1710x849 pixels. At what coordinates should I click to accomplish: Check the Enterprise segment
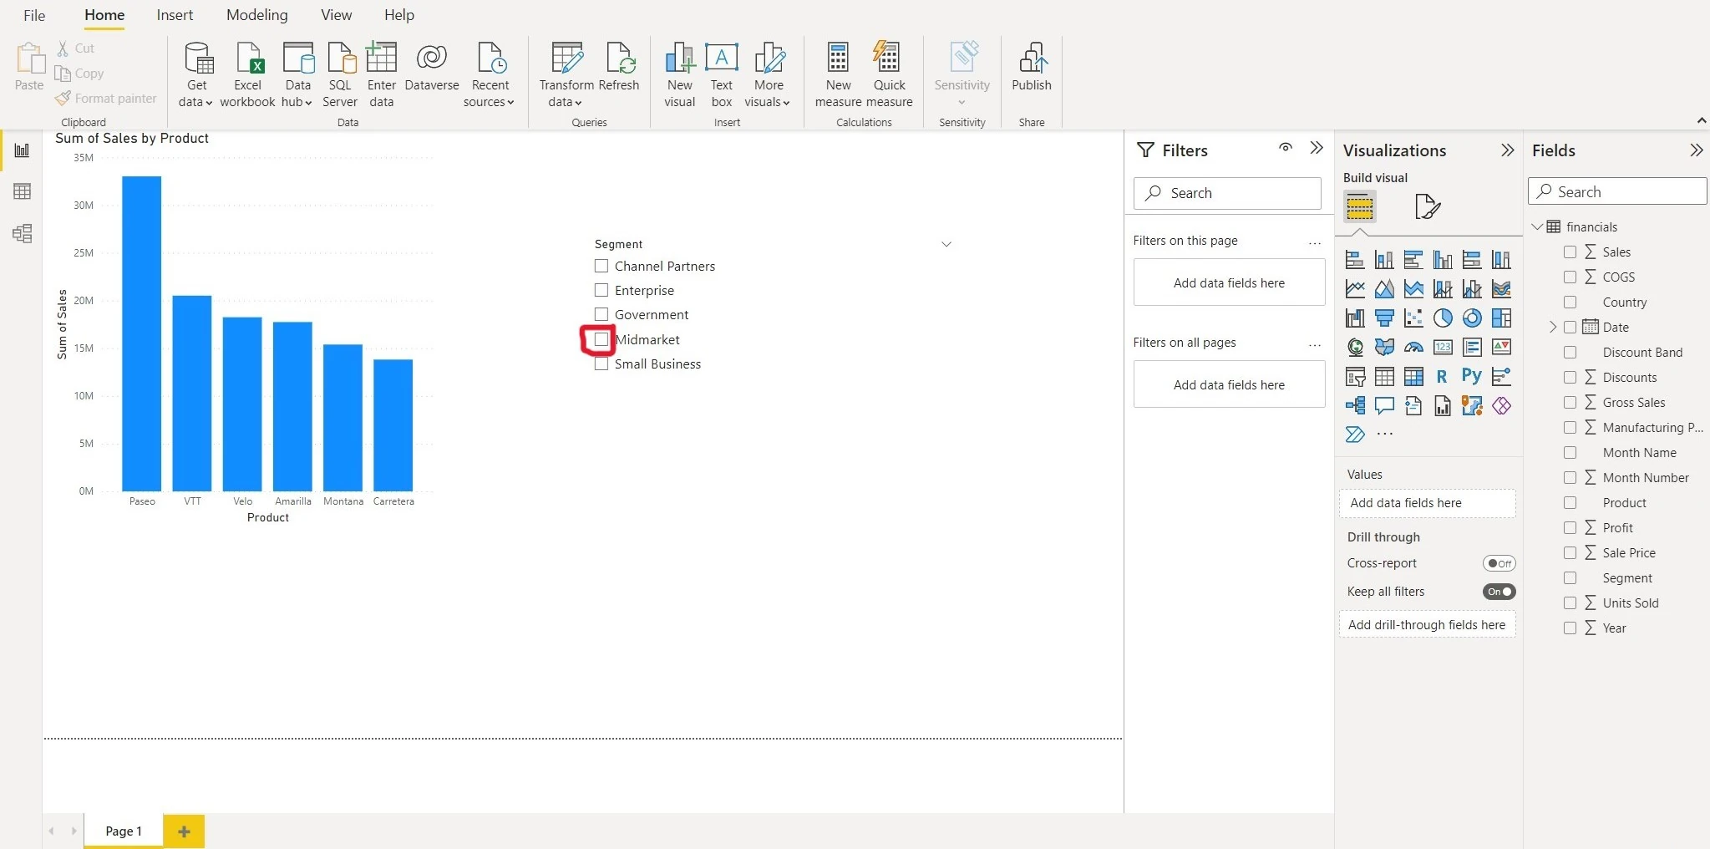pyautogui.click(x=601, y=290)
